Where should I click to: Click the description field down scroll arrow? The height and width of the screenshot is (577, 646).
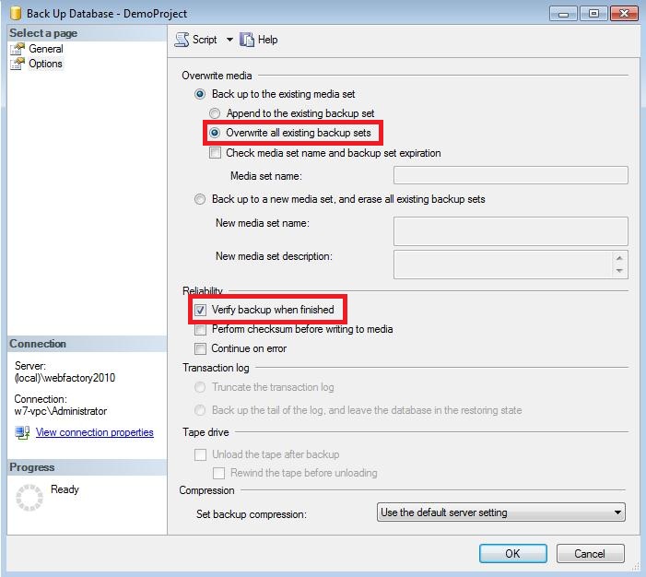pyautogui.click(x=620, y=271)
